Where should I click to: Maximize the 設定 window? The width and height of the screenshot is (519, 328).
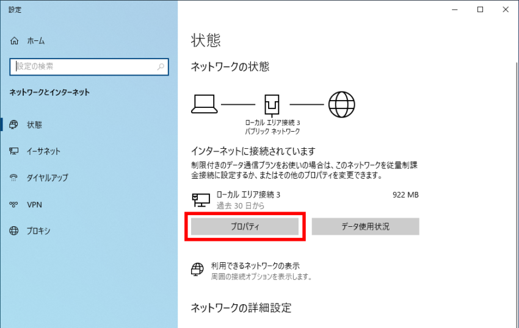[481, 10]
